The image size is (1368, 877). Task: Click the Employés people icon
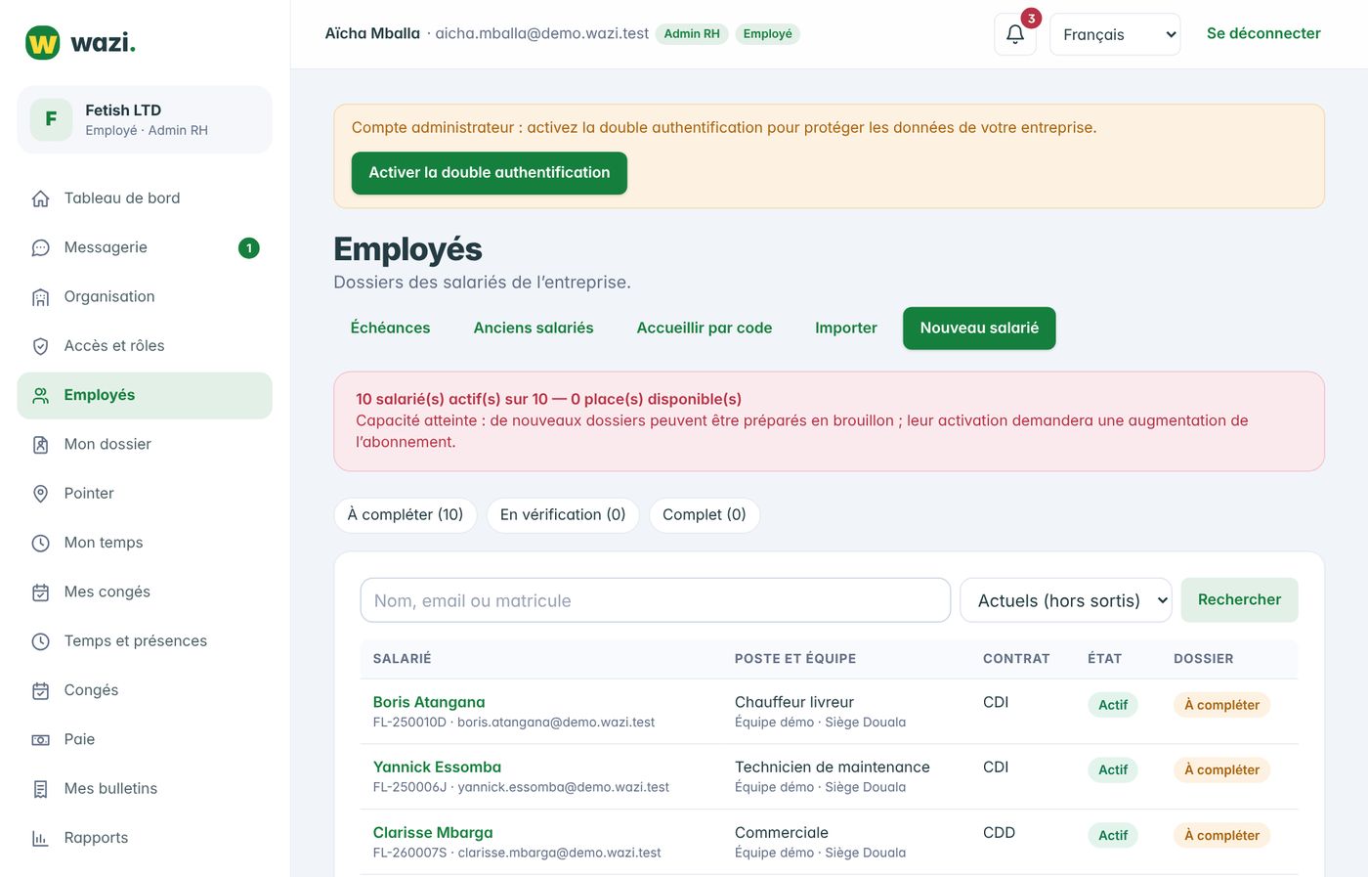[40, 395]
